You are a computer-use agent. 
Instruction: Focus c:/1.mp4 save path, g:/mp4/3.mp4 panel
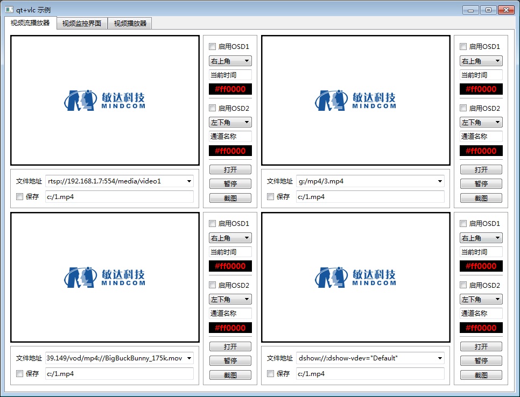point(370,196)
